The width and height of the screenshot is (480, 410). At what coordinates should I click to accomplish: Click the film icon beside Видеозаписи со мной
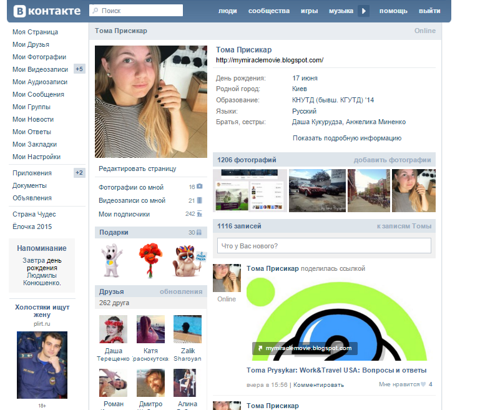200,200
